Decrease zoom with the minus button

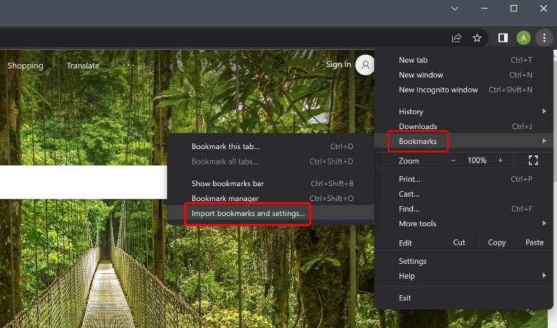(x=453, y=160)
